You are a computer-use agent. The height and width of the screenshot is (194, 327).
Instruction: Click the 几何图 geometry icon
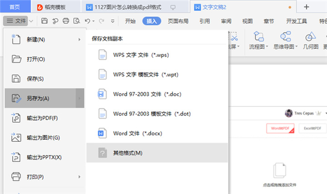point(311,37)
